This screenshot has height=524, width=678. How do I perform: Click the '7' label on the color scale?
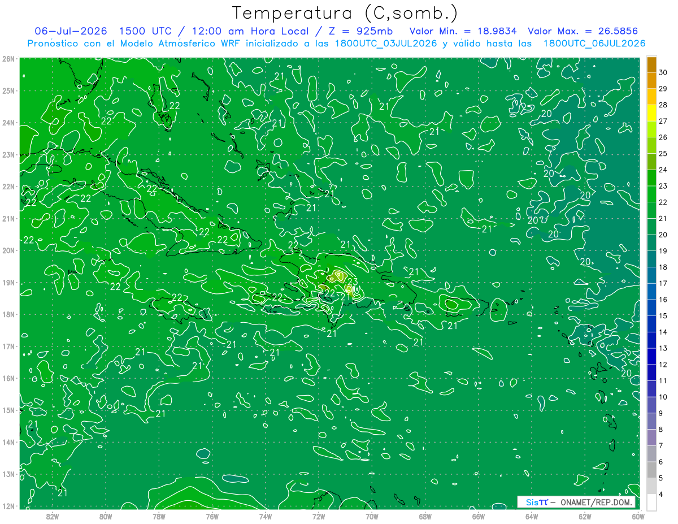pos(661,445)
